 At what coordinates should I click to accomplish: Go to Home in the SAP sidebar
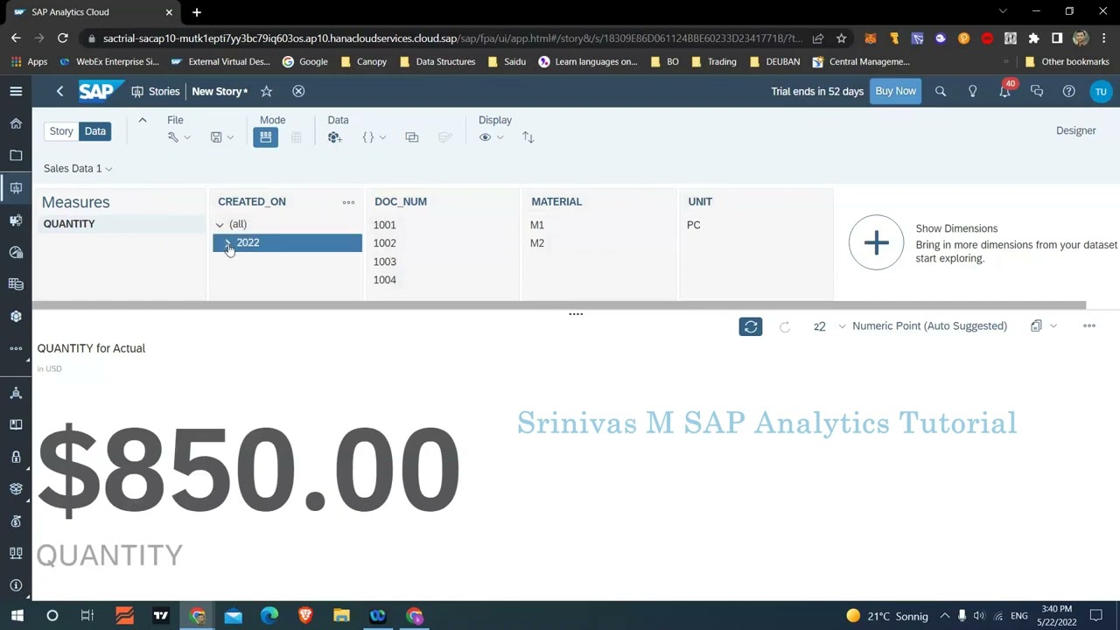click(x=16, y=123)
